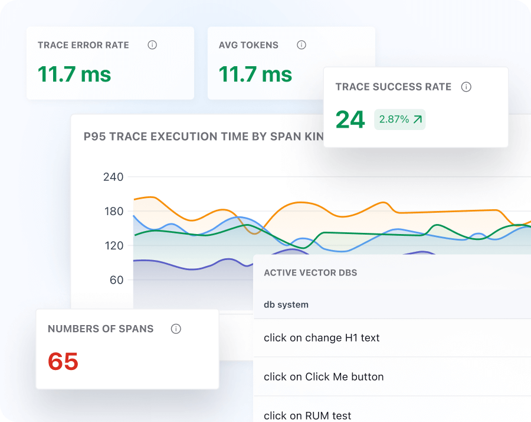
Task: Click the Numbers of Spans card title
Action: coord(100,329)
